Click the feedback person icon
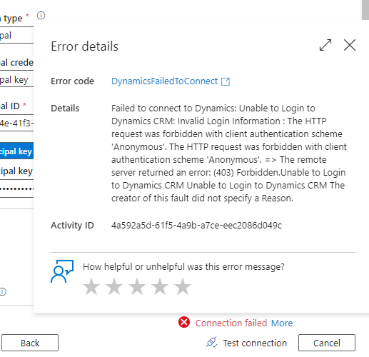This screenshot has height=357, width=369. 62,271
